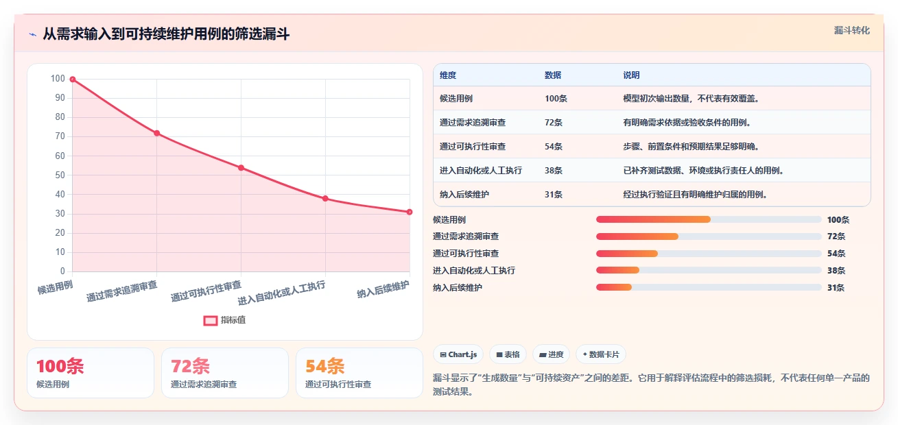
Task: Open the 72条 通过需求追溯审查 stat card
Action: tap(225, 373)
